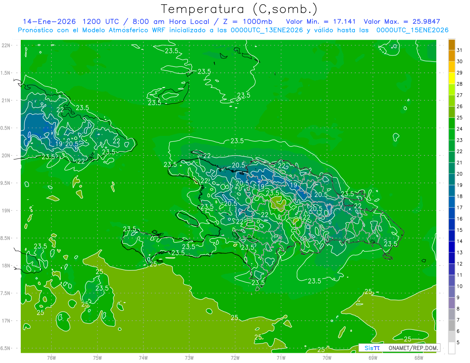470x363 pixels.
Task: Click colorbar legend value 14
Action: (460, 241)
